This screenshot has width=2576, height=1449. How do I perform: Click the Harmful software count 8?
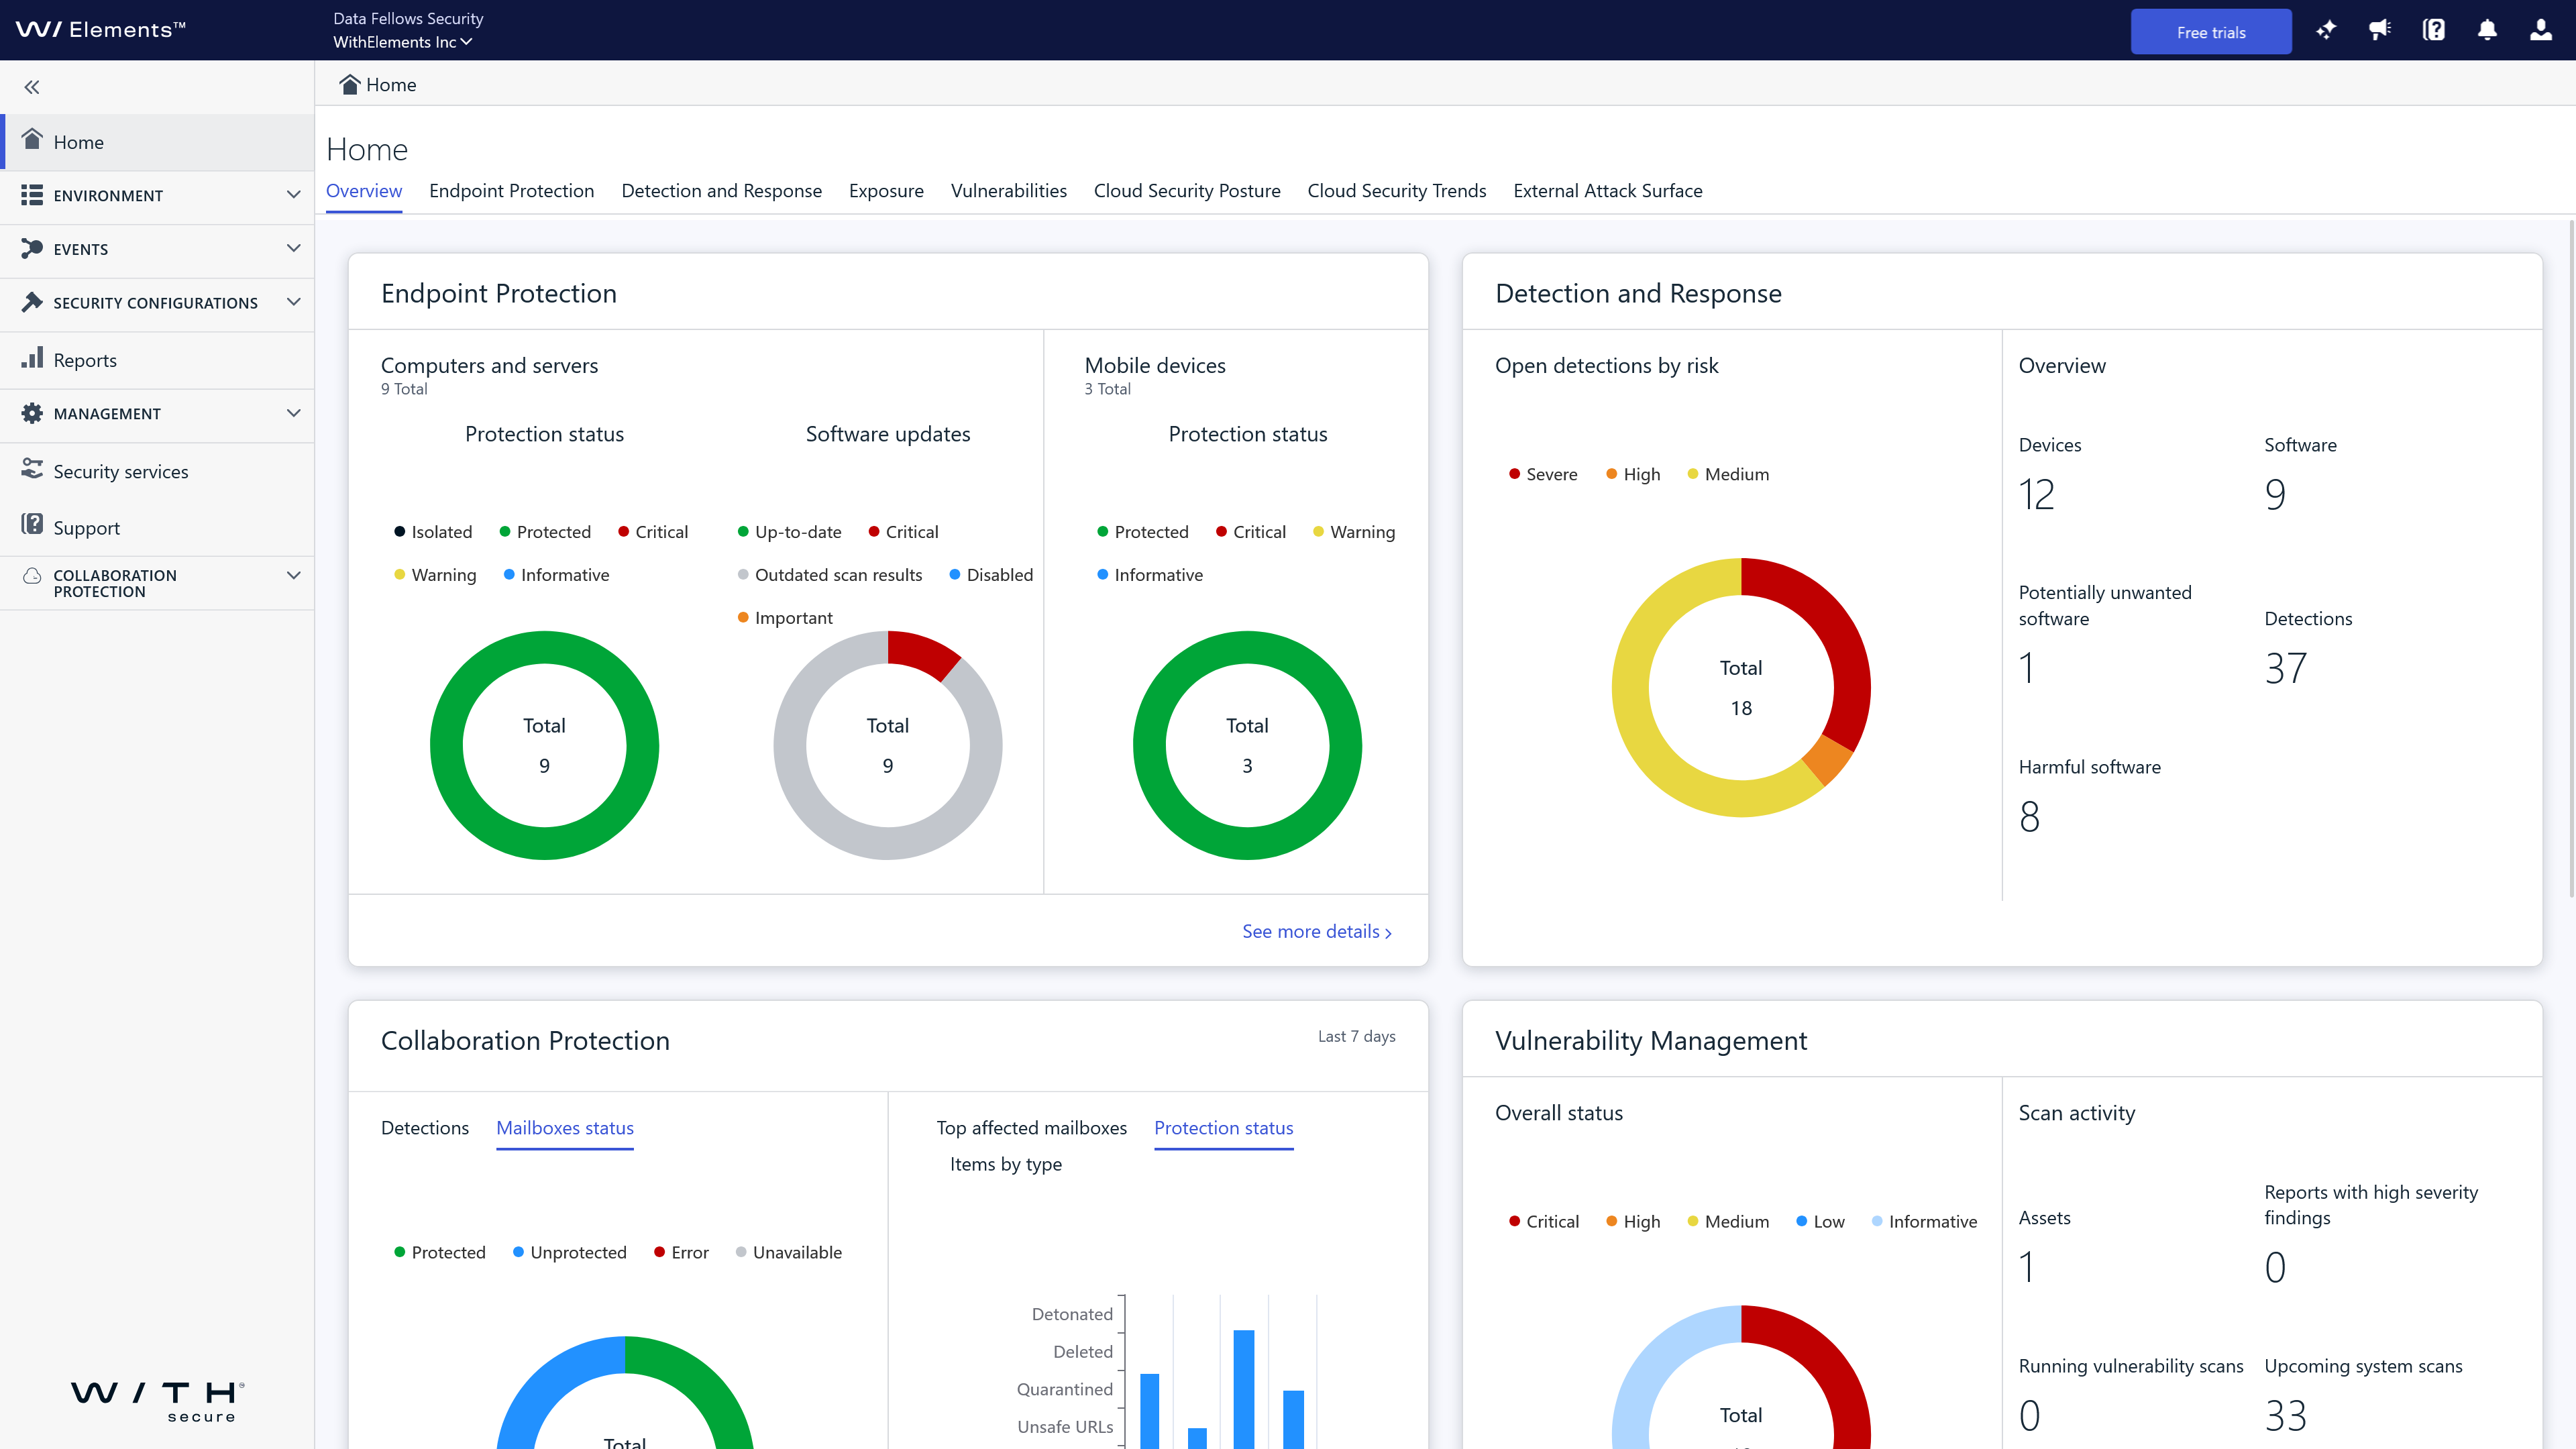click(2029, 817)
